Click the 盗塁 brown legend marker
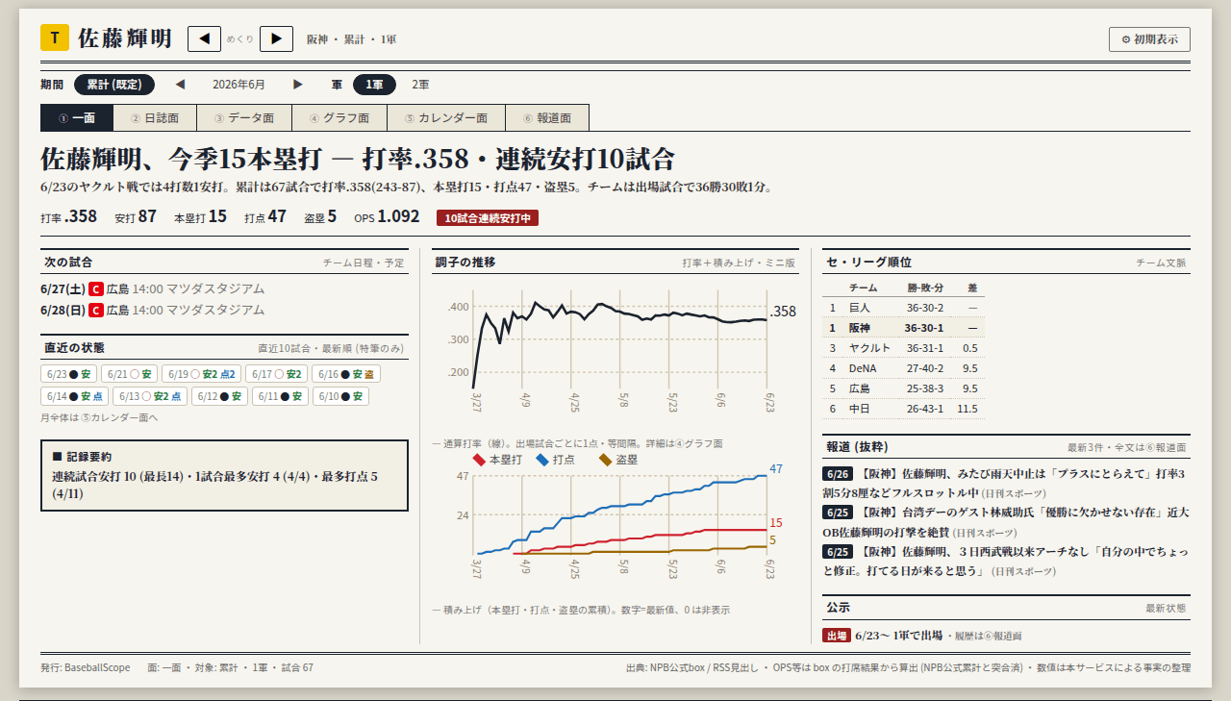The image size is (1231, 701). [605, 460]
